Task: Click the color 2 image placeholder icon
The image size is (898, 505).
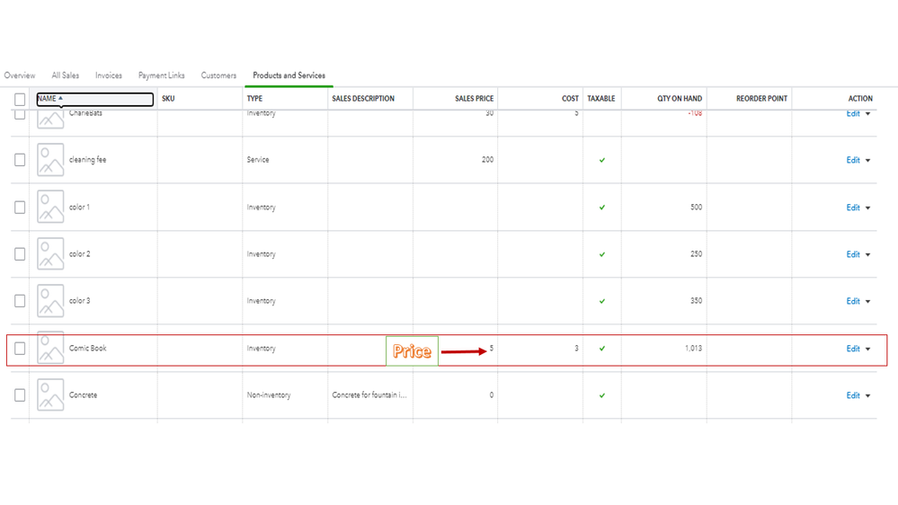Action: (50, 253)
